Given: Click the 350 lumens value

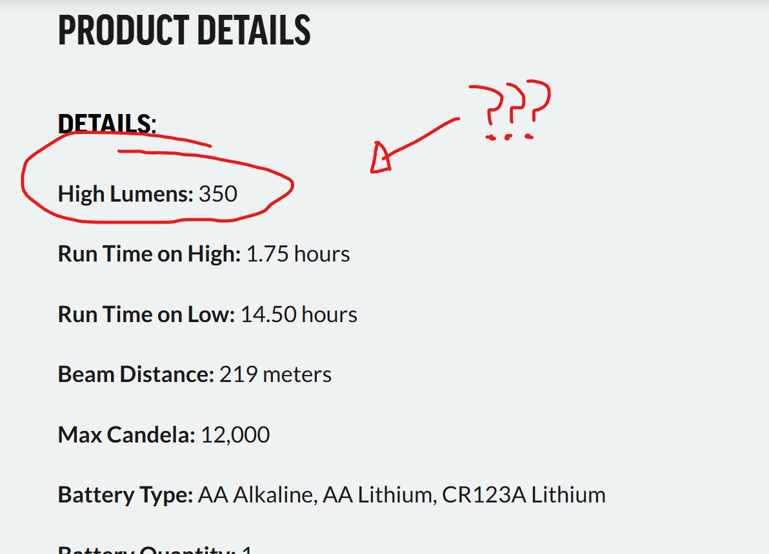Looking at the screenshot, I should 218,194.
